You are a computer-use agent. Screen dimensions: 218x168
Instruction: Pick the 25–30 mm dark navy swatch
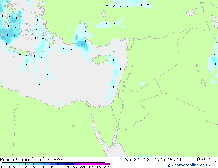tap(69, 164)
